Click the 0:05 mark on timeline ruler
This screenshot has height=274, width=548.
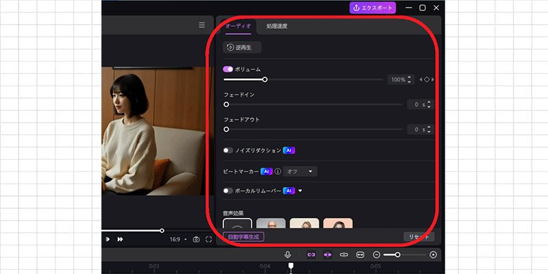(x=375, y=266)
